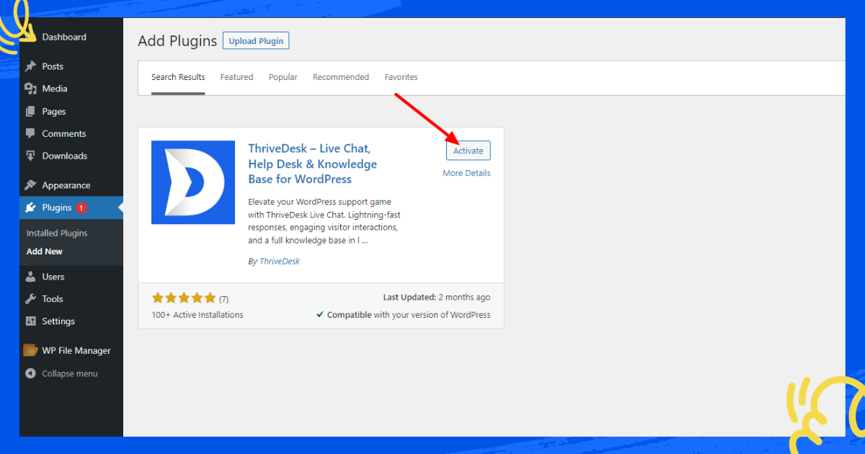Viewport: 865px width, 454px height.
Task: Open Settings via its sidebar icon
Action: (x=30, y=321)
